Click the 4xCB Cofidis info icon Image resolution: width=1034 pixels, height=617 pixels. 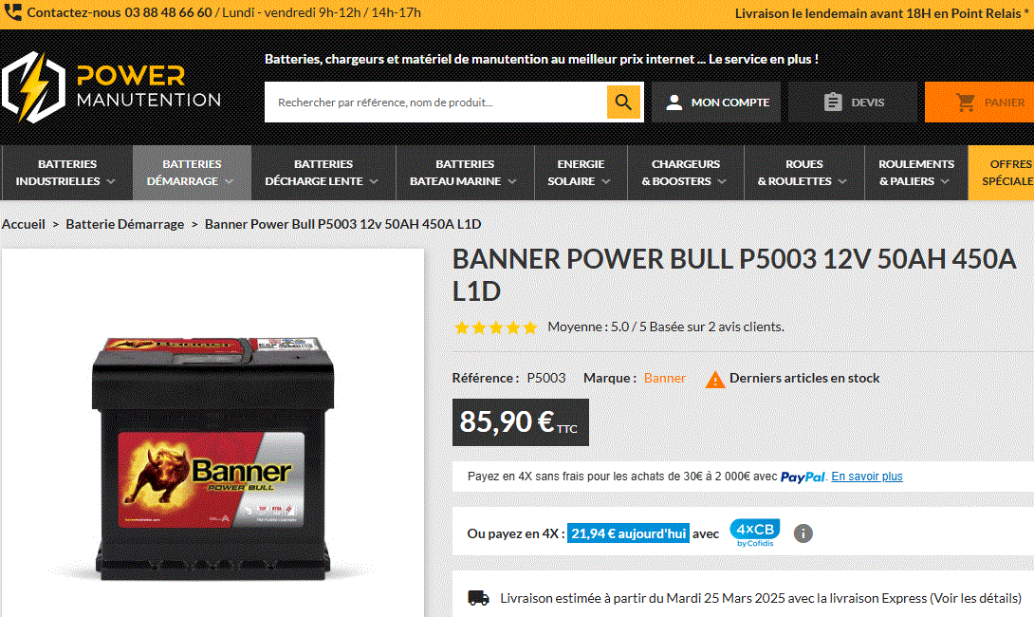[x=803, y=533]
